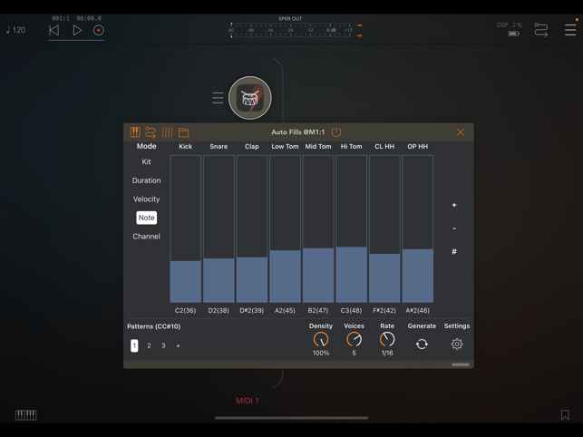Image resolution: width=583 pixels, height=437 pixels.
Task: Tap the drum instrument node icon
Action: click(x=249, y=98)
